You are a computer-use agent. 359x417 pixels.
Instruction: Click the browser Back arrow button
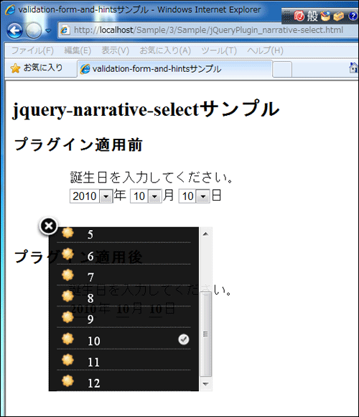click(x=14, y=31)
